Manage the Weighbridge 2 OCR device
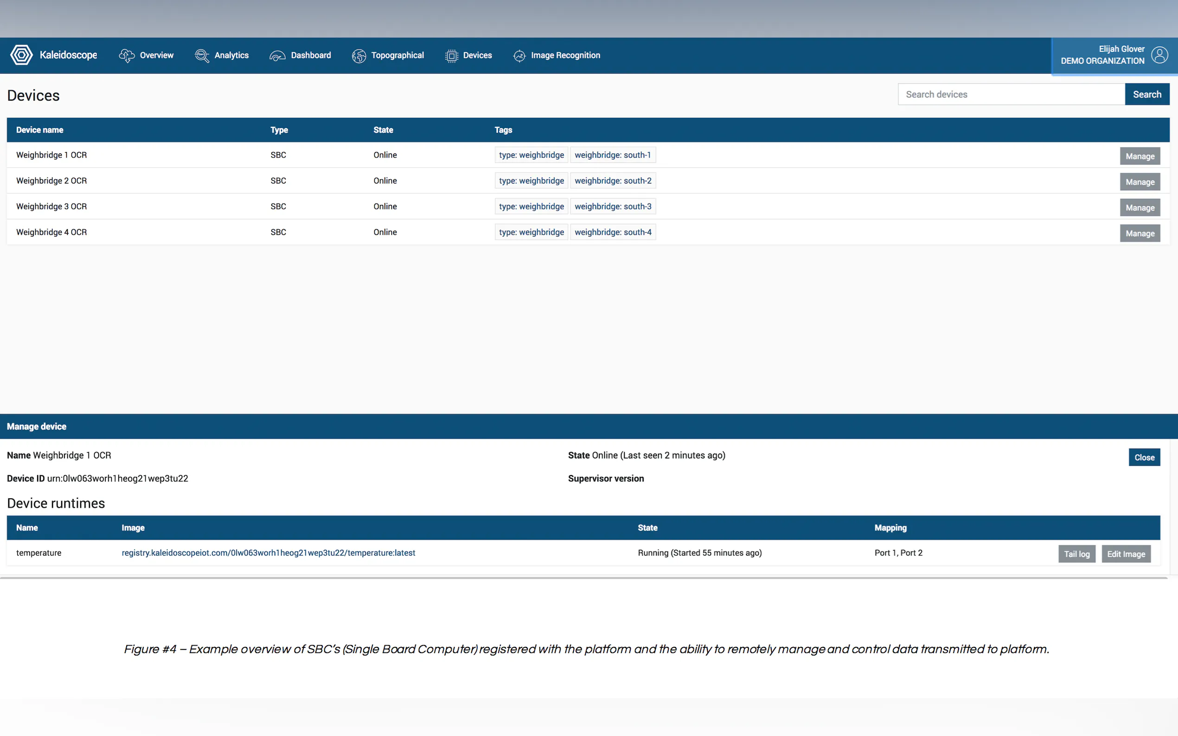 1140,182
